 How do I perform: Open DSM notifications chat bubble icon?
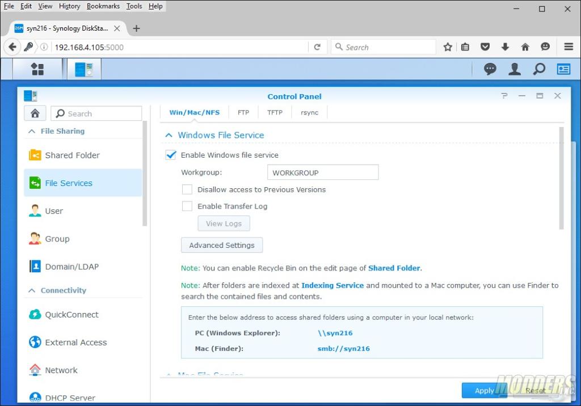tap(490, 69)
